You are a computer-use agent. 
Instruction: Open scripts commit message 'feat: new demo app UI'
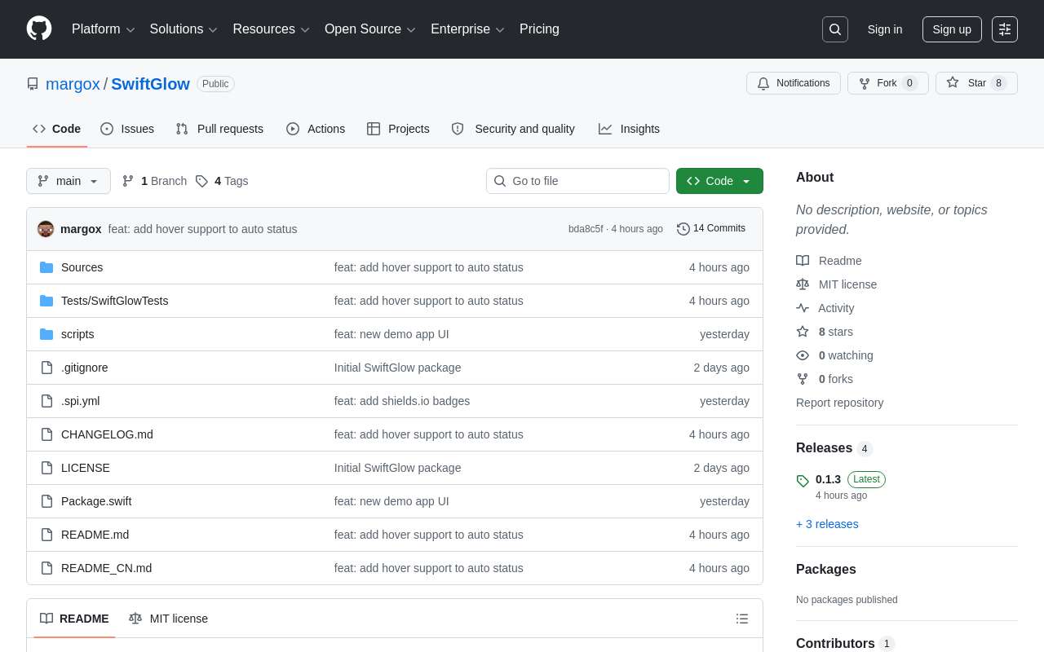tap(391, 334)
